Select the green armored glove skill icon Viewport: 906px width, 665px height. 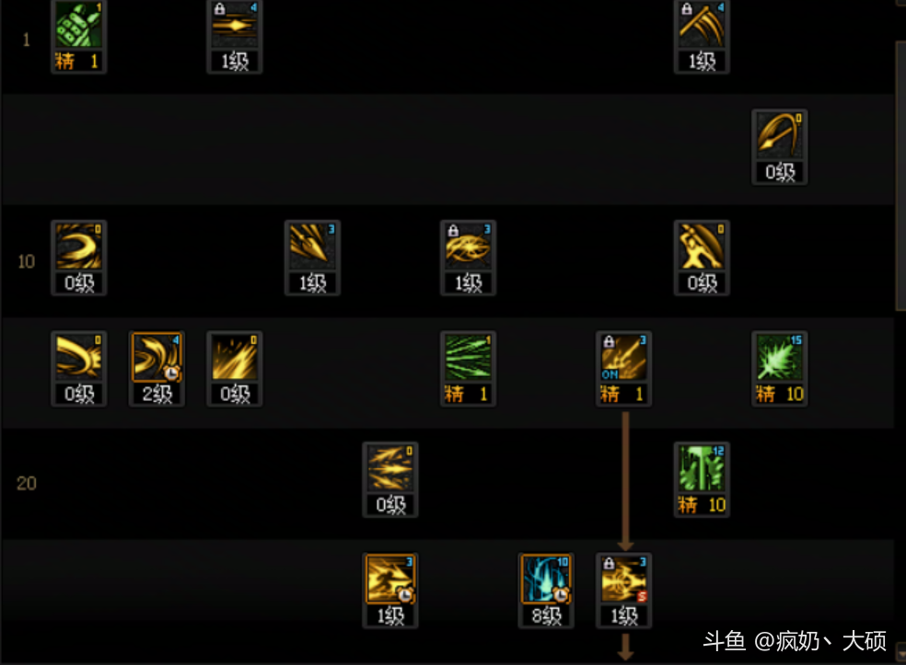pos(78,26)
